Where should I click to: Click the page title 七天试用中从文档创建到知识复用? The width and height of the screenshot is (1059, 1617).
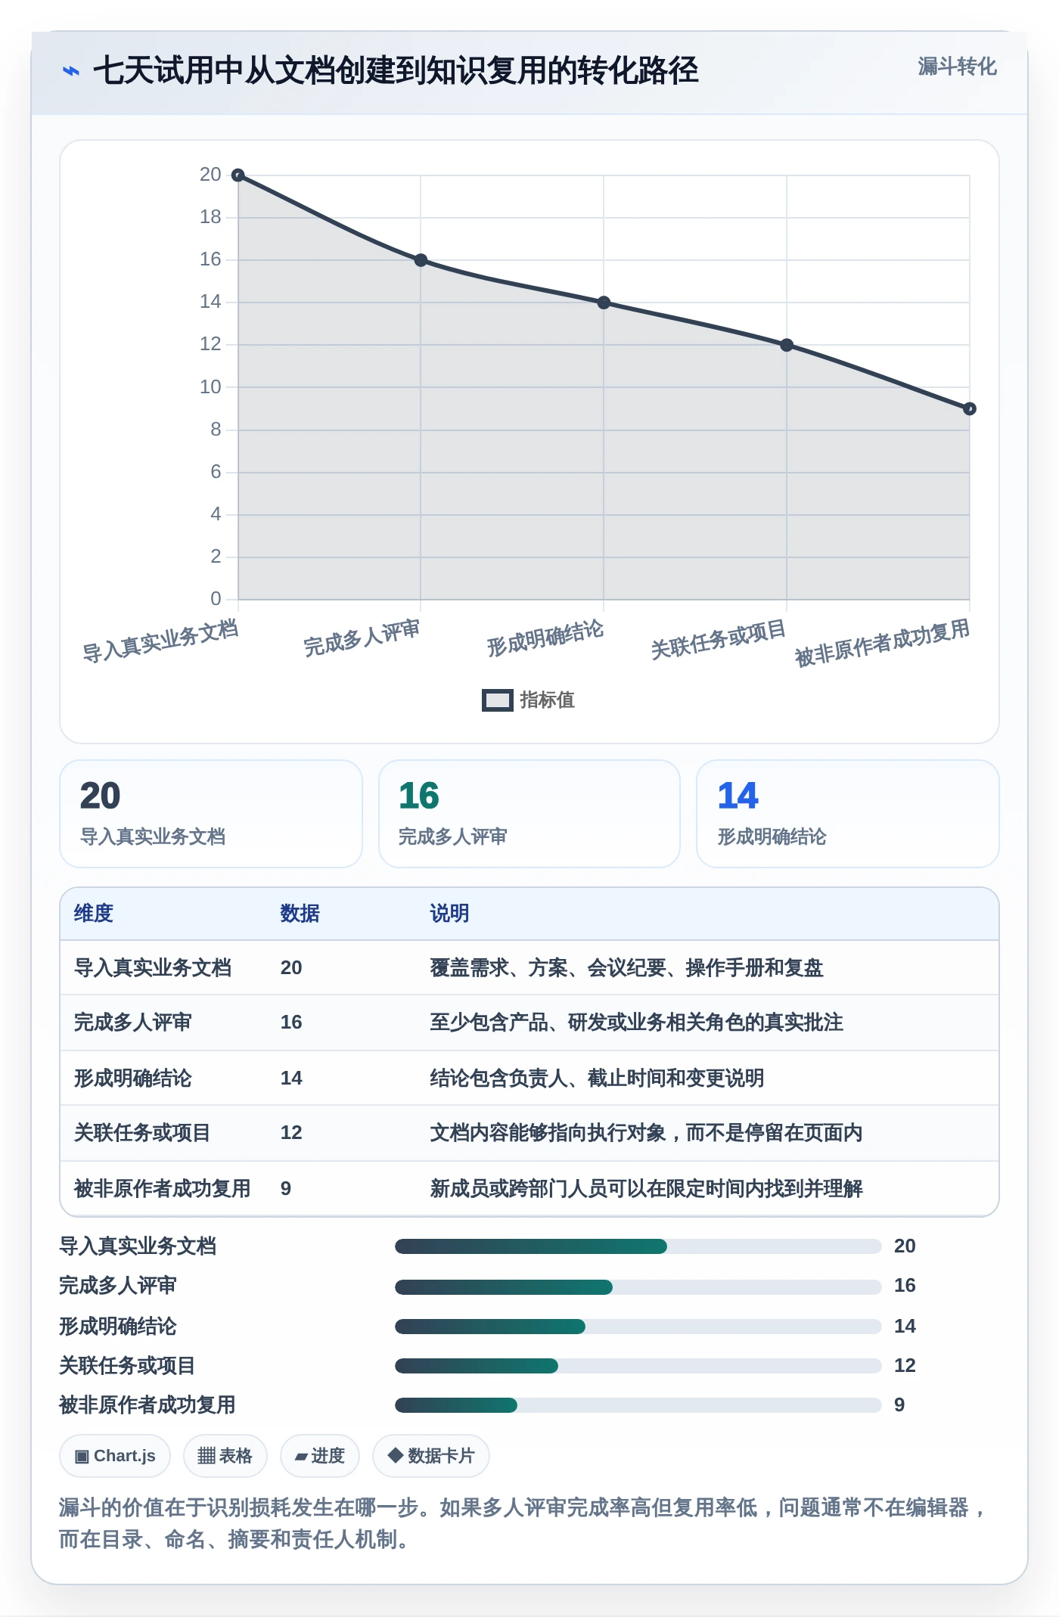[396, 71]
